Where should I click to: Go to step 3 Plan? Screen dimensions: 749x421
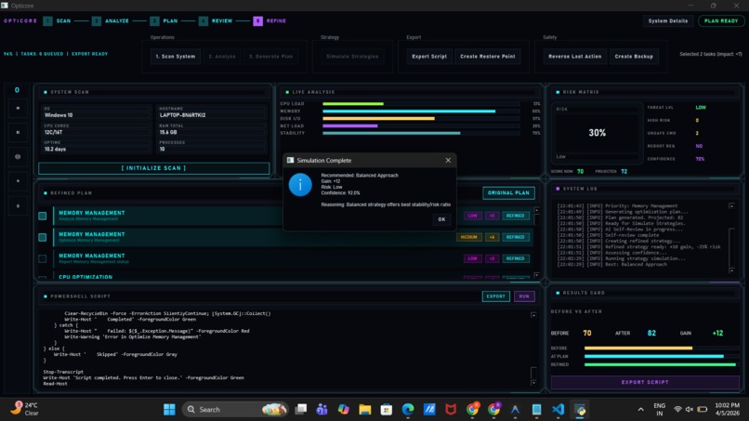[x=164, y=21]
